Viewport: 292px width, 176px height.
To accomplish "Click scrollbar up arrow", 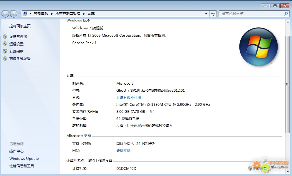I will tap(287, 22).
